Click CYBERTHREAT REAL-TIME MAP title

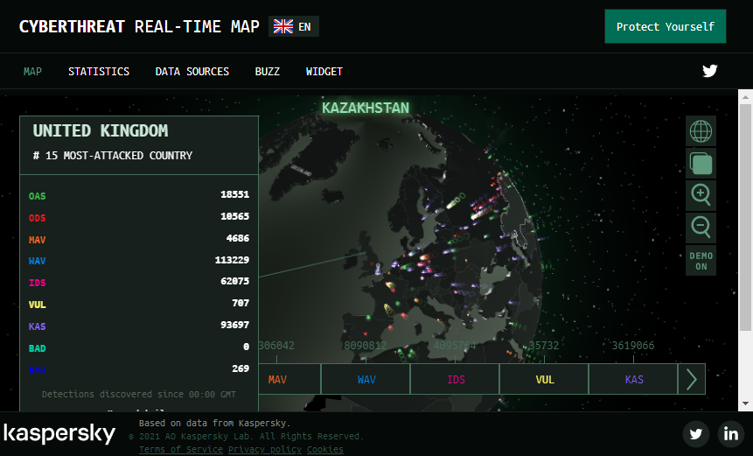click(139, 26)
